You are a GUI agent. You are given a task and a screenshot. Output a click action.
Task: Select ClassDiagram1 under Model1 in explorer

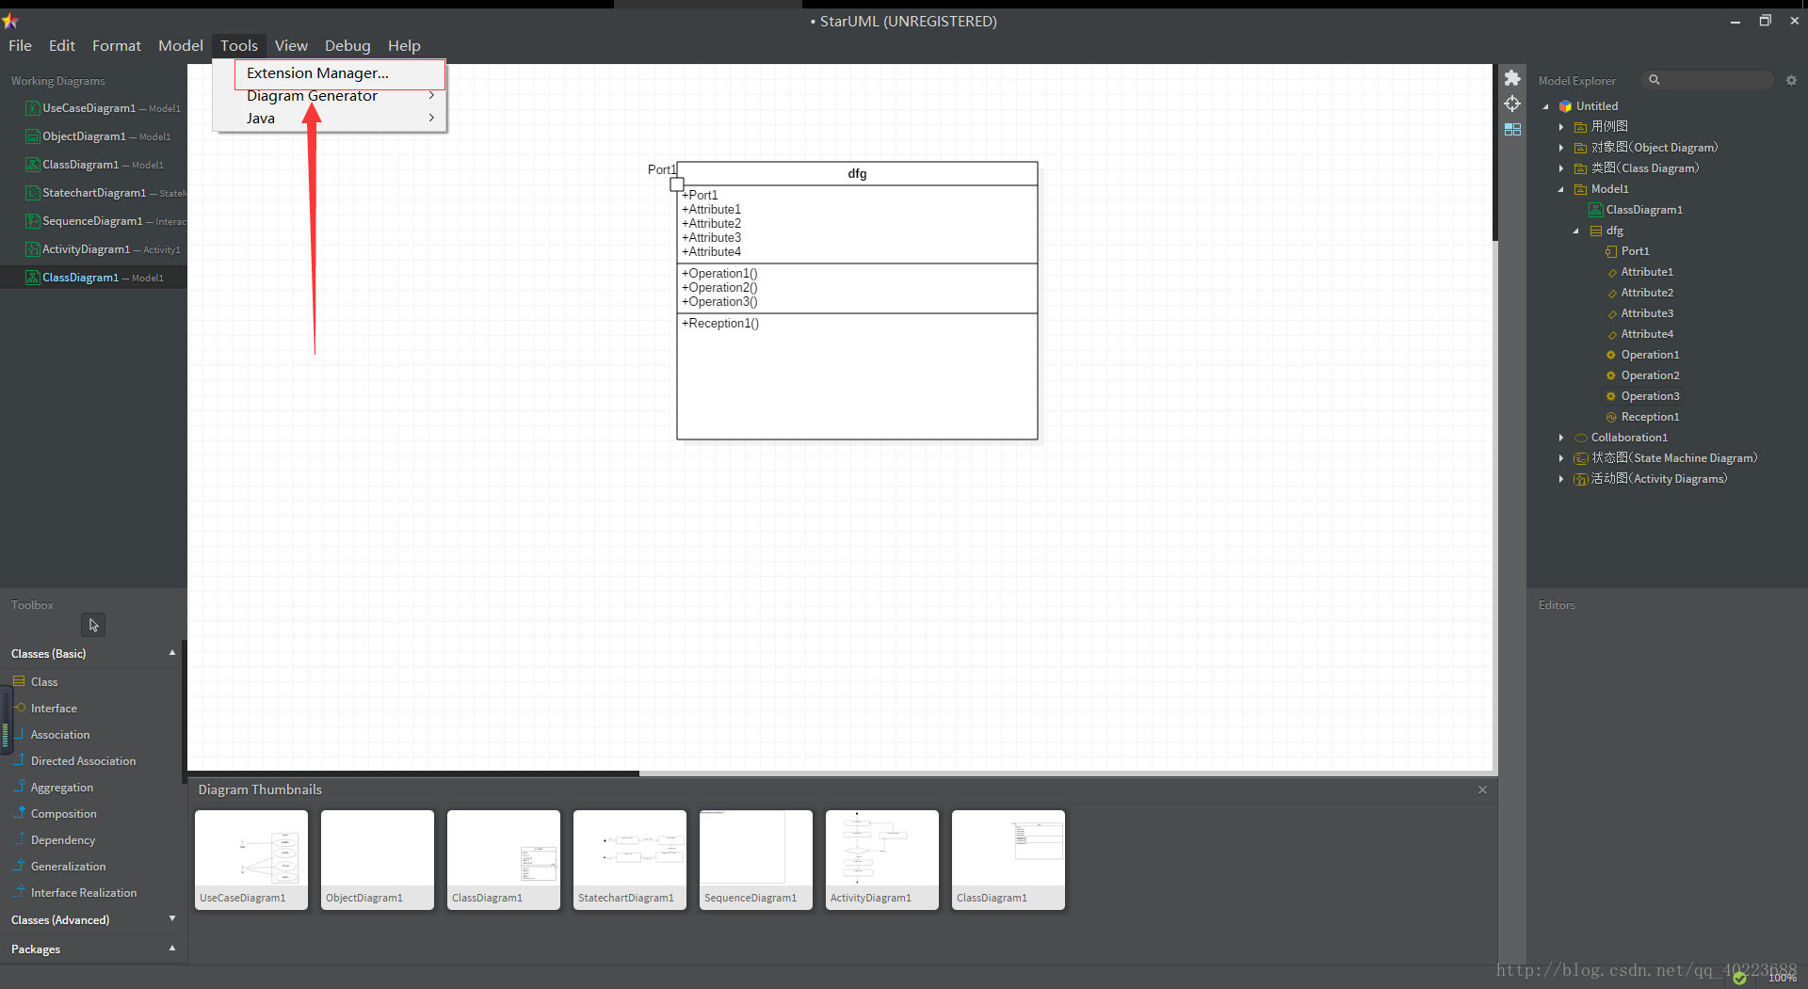[1644, 210]
